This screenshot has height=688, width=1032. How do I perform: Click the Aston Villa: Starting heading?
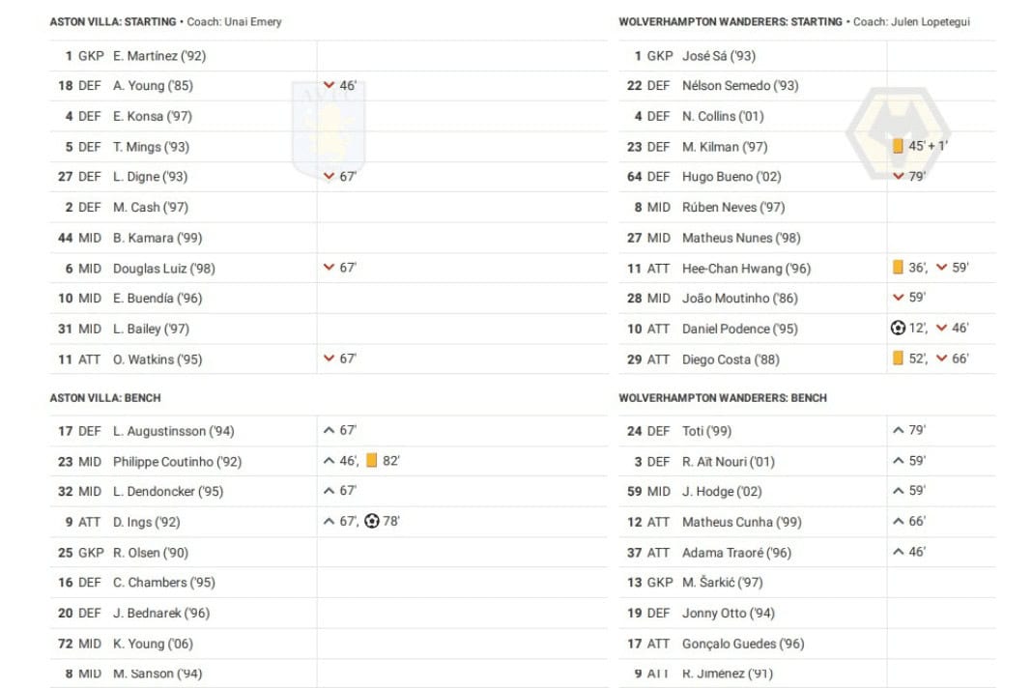coord(113,21)
